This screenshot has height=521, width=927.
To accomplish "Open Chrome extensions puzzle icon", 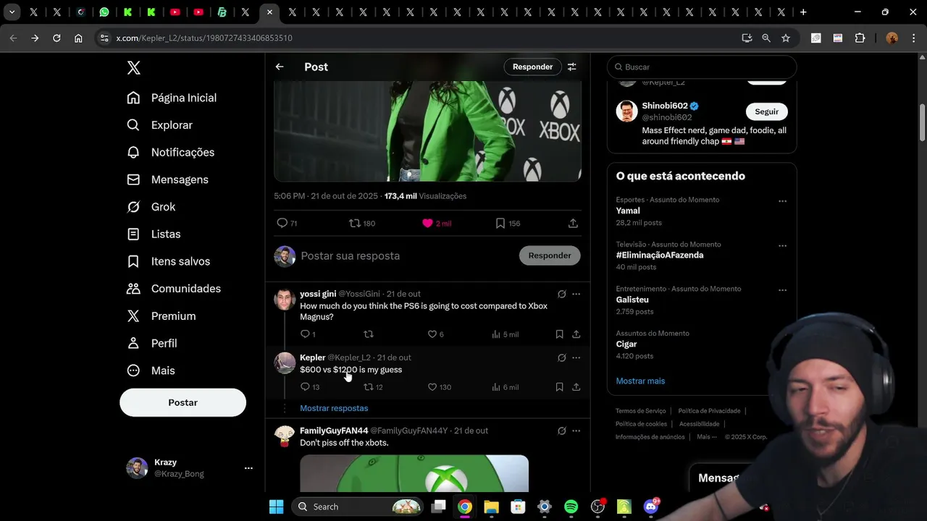I will tap(860, 38).
